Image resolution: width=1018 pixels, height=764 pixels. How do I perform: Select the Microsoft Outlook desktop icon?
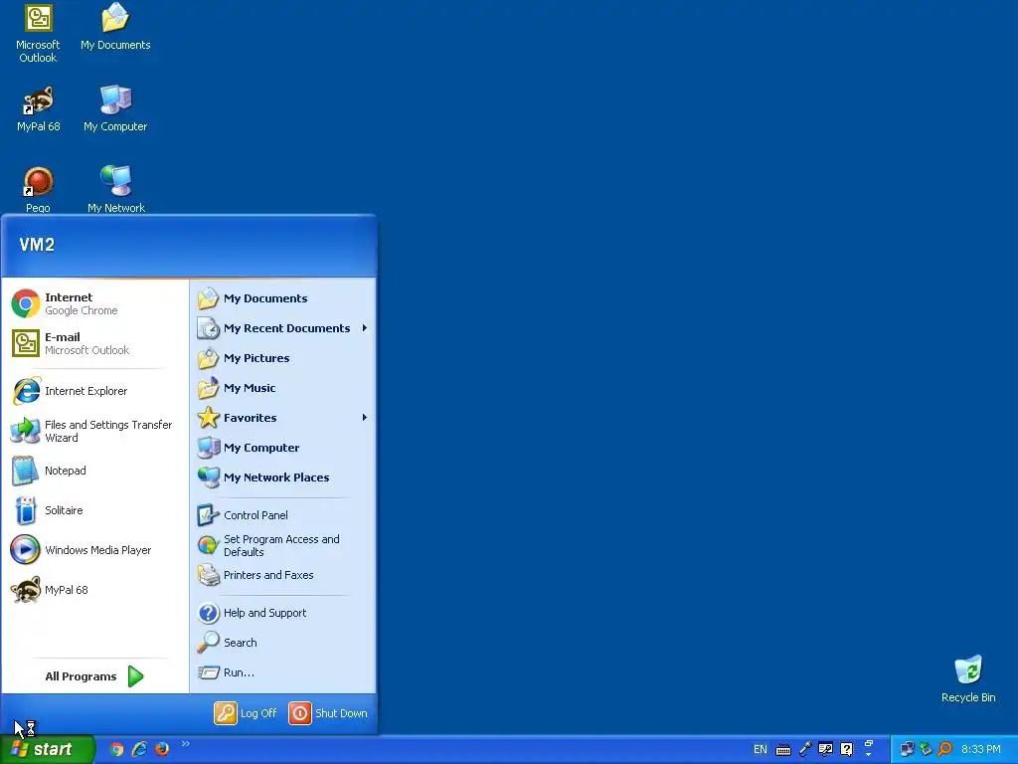click(38, 33)
